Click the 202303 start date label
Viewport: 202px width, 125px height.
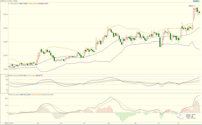11,123
